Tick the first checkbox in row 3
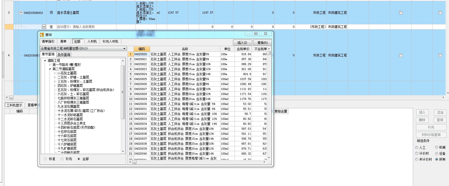The width and height of the screenshot is (449, 186). point(401,13)
